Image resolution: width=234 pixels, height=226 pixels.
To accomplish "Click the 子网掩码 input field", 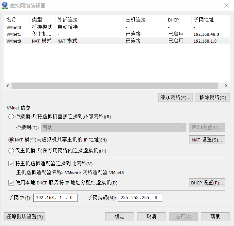I will pos(140,198).
